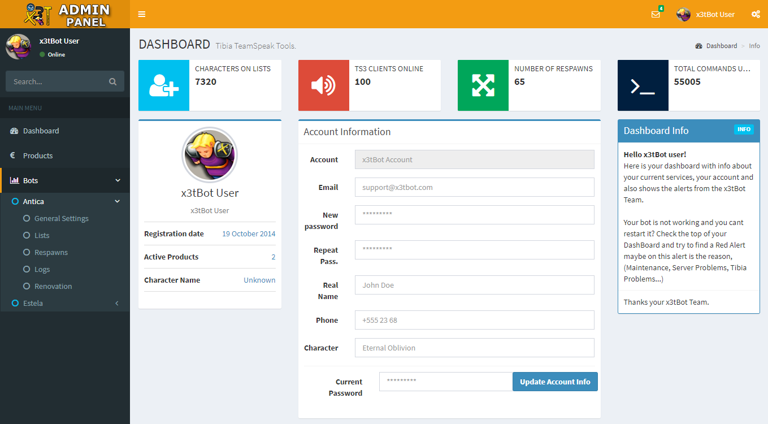Focus the New password field
Screen dimensions: 768x424
point(475,215)
